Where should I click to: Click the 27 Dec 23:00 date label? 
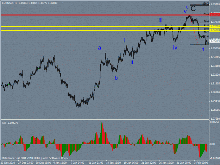26,163
